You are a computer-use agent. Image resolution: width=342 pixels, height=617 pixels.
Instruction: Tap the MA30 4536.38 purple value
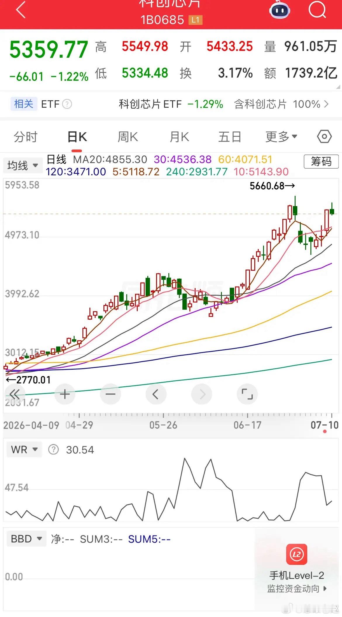[x=183, y=160]
